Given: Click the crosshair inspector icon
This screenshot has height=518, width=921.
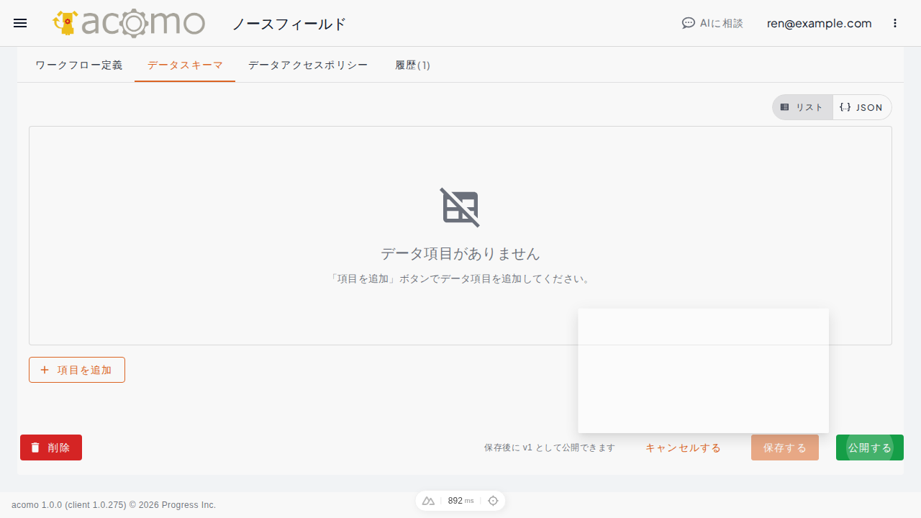Looking at the screenshot, I should click(493, 501).
